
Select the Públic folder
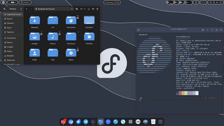point(35,53)
